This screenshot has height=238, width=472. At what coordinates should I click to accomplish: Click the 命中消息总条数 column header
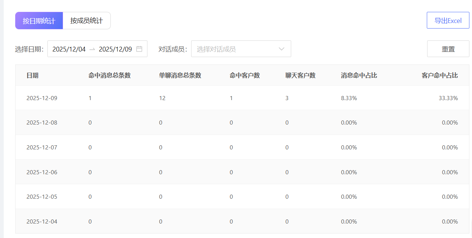[x=110, y=76]
